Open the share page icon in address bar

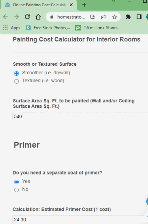coord(104,17)
